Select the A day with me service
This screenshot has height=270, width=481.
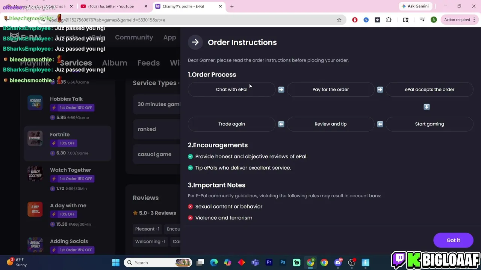tap(68, 215)
